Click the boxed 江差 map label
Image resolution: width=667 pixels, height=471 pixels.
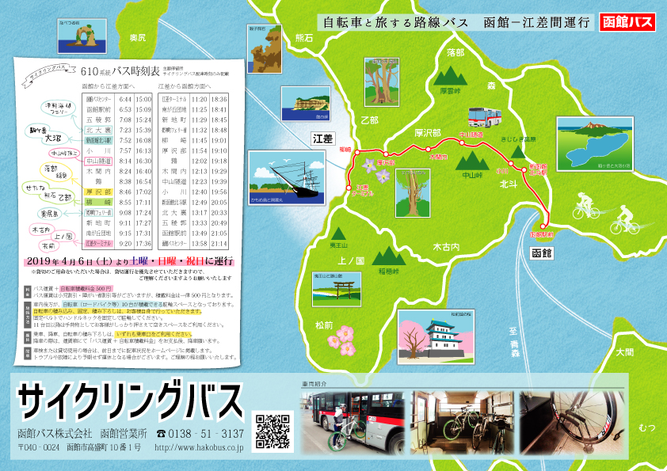pos(323,139)
